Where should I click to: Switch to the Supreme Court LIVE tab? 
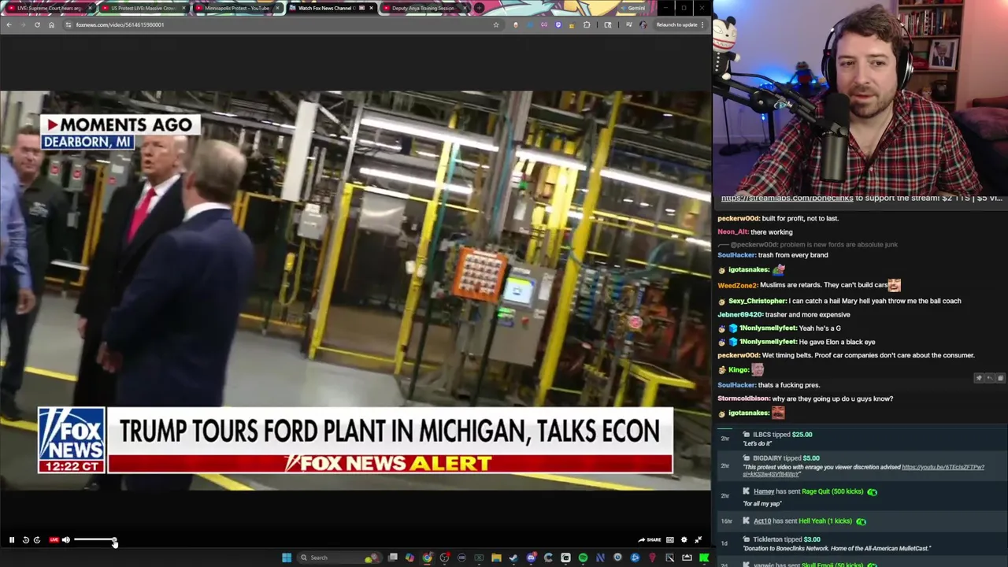(49, 8)
